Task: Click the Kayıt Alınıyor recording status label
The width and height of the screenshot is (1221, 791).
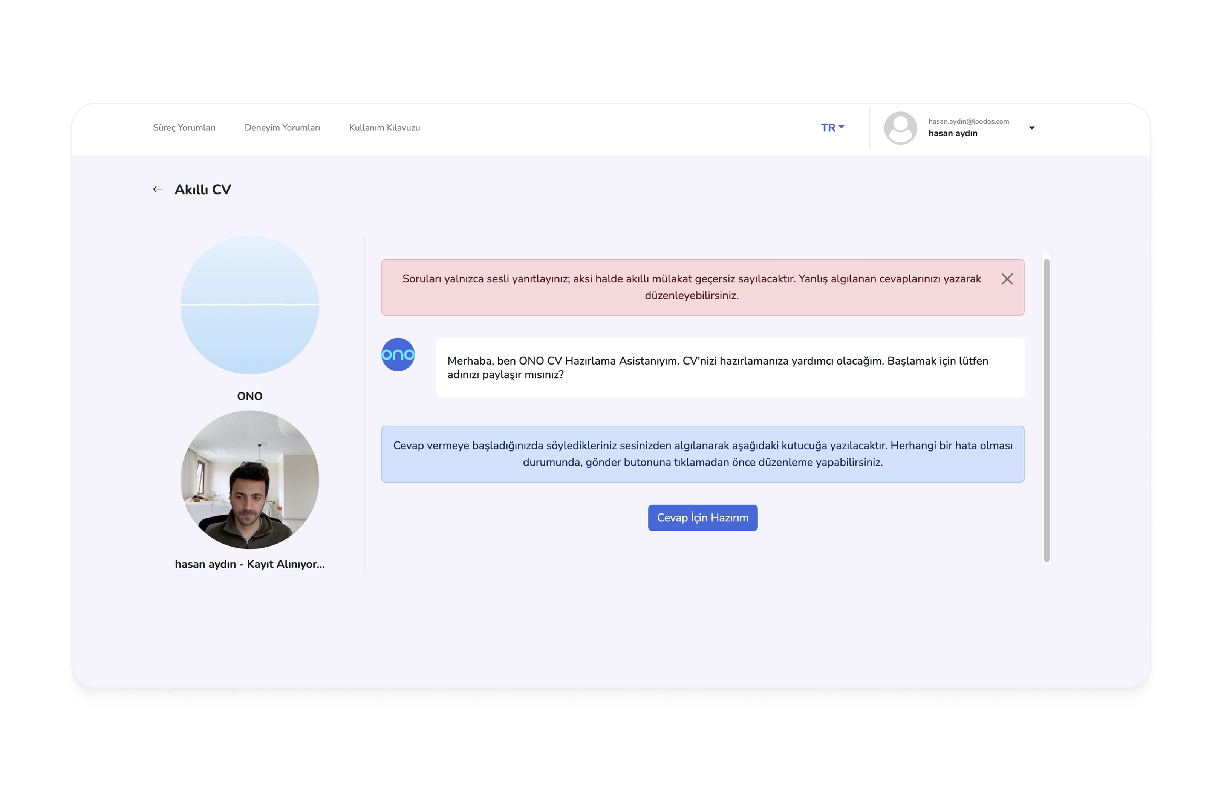Action: [x=286, y=564]
